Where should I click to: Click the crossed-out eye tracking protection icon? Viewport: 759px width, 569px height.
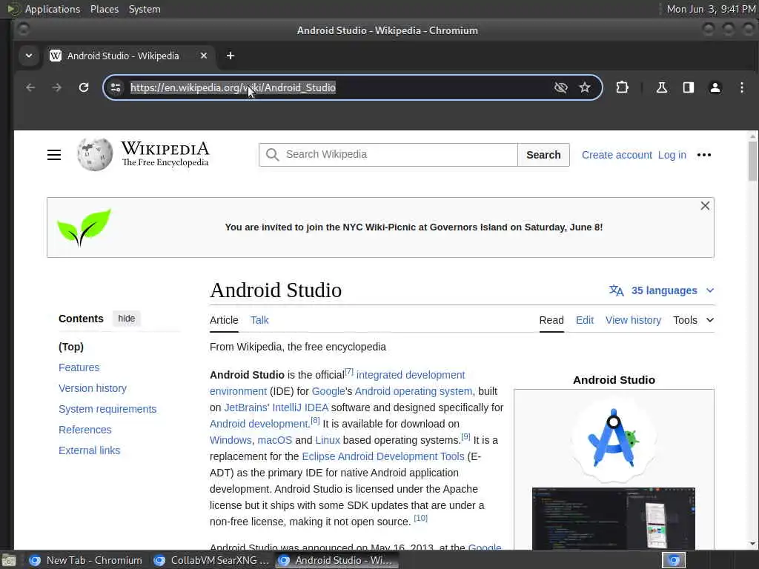[x=560, y=87]
